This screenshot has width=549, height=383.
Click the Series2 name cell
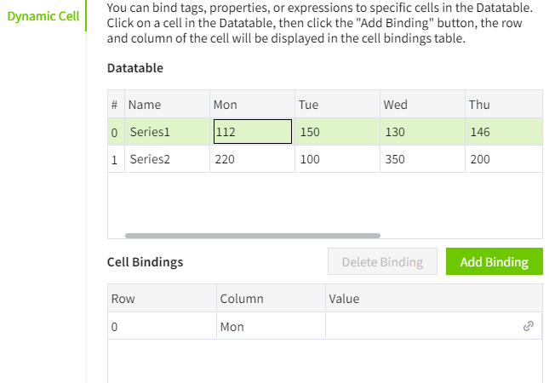166,159
